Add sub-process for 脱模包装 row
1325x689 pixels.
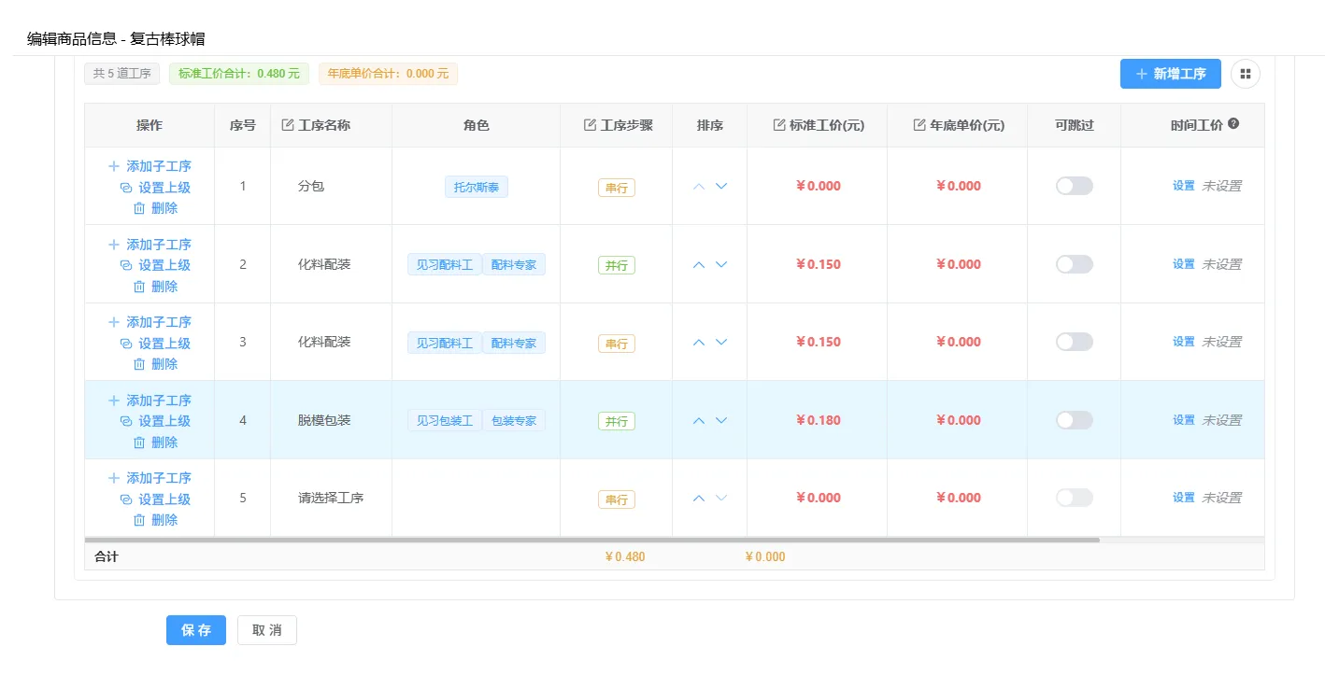click(x=150, y=401)
